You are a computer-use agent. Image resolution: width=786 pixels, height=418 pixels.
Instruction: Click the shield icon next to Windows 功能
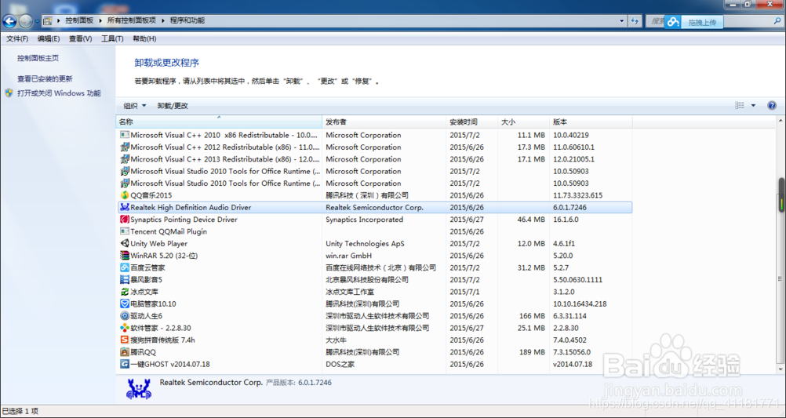tap(9, 93)
